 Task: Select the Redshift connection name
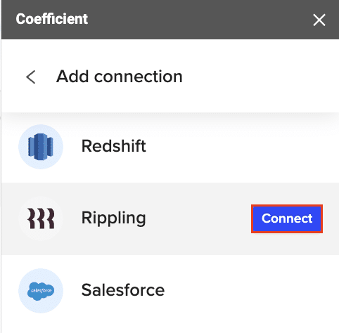114,146
